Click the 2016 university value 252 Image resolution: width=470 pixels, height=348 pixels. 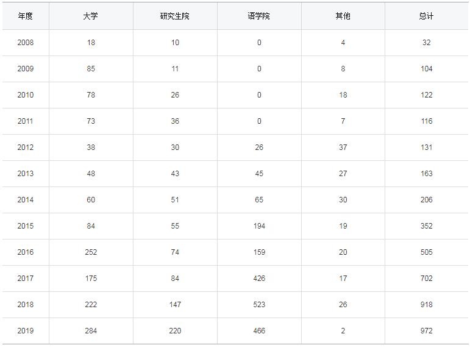coord(91,252)
